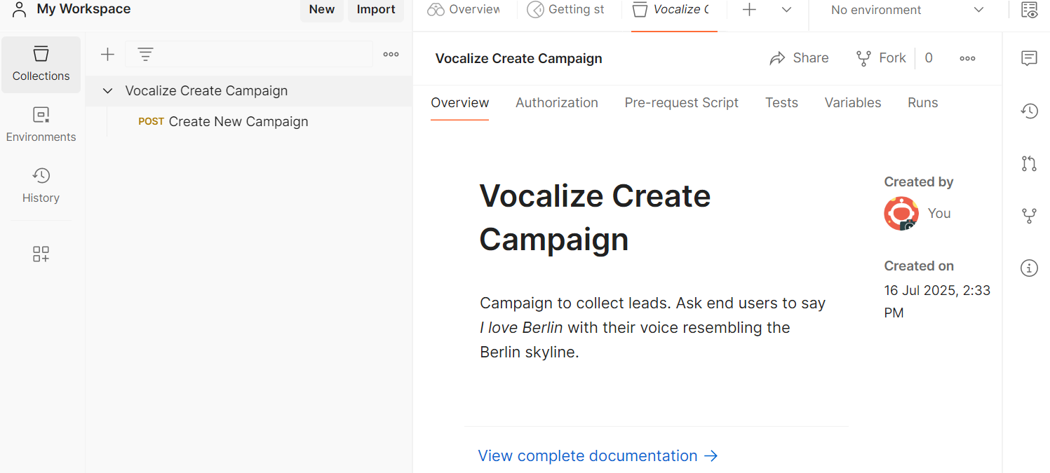Open the Runs tab

point(923,103)
